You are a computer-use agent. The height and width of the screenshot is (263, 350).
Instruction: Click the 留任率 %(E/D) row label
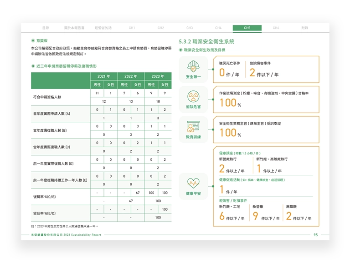click(44, 213)
